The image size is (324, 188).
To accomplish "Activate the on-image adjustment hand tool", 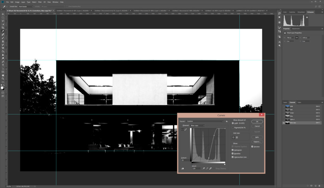I will point(183,169).
